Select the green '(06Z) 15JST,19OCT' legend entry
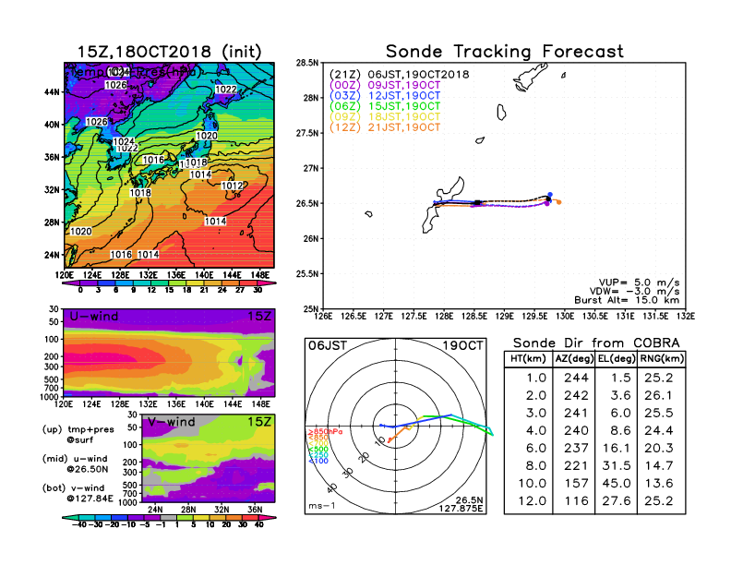Screen dimensions: 731x565 coord(385,106)
